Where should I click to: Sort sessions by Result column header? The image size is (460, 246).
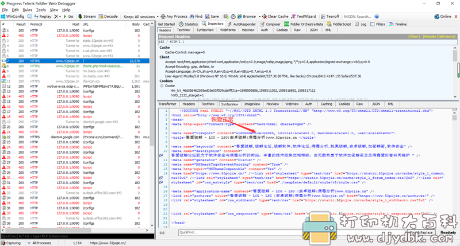pos(21,24)
